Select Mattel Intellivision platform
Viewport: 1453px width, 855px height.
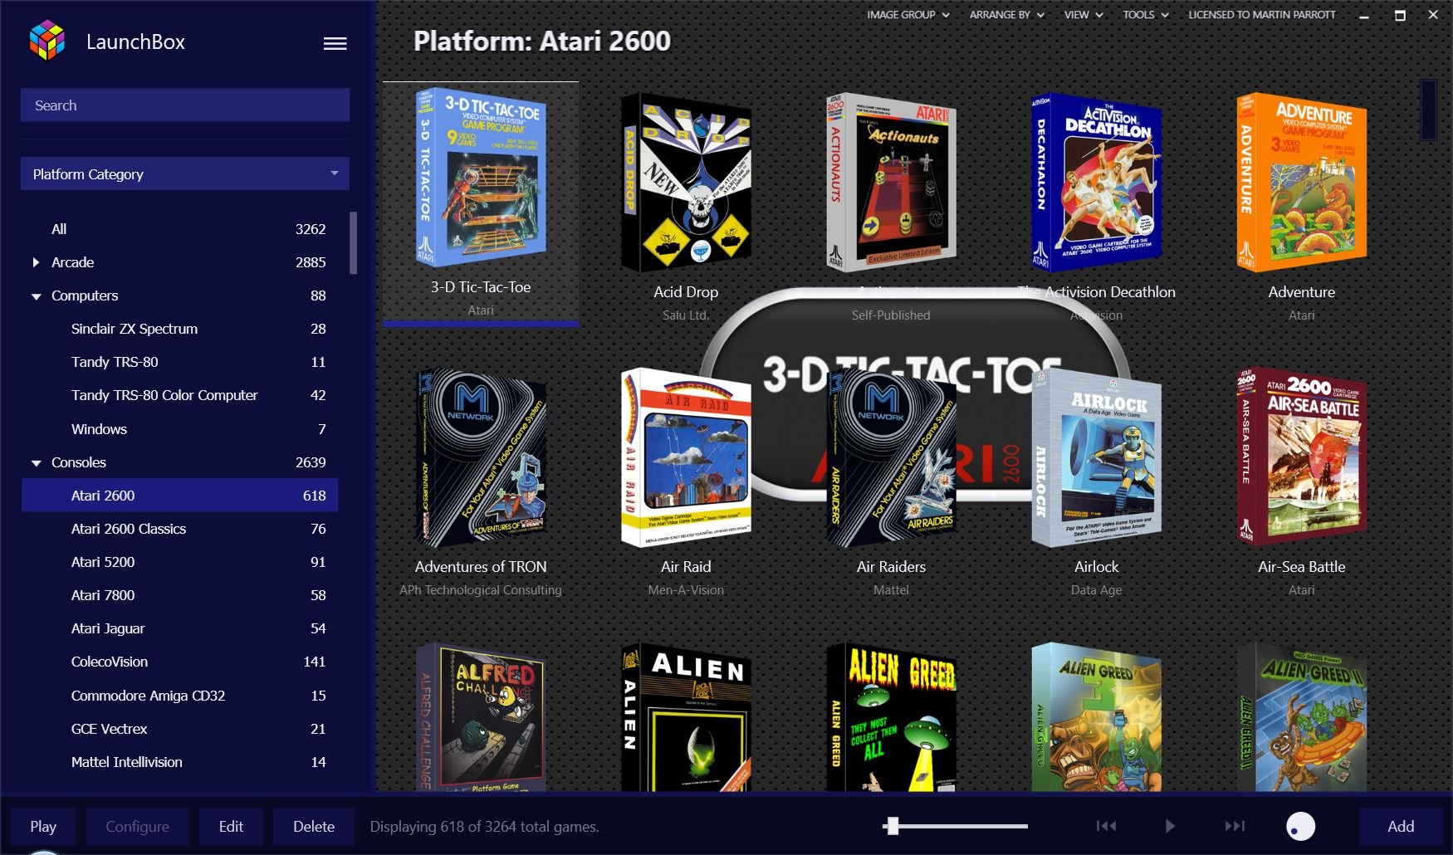(x=180, y=762)
